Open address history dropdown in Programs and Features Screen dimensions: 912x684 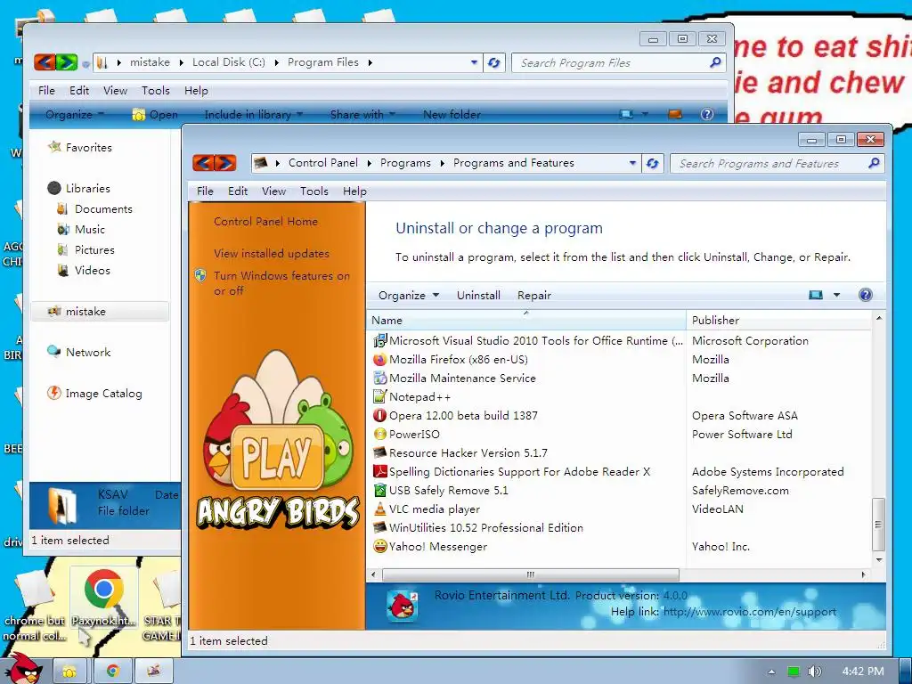[x=632, y=164]
